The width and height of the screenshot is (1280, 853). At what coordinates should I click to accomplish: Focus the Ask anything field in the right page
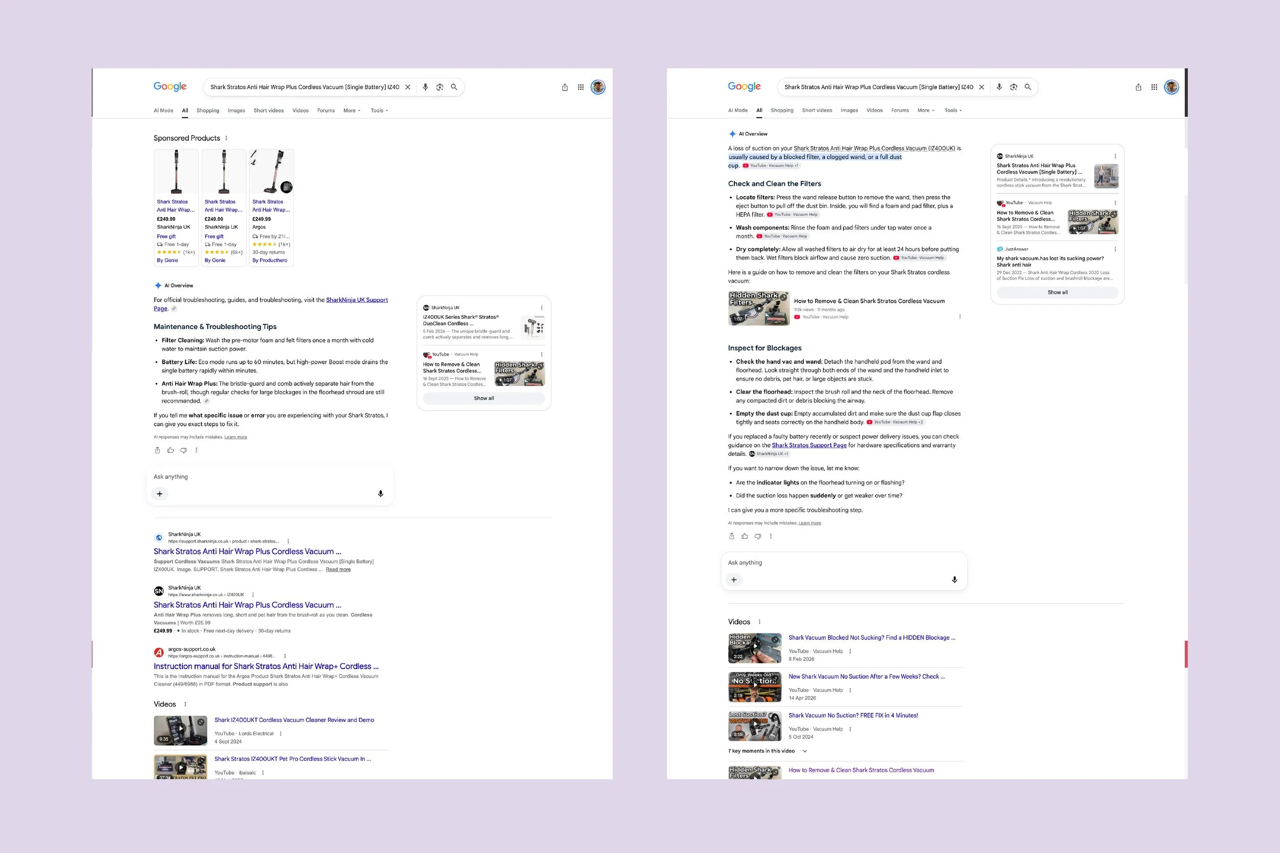844,563
